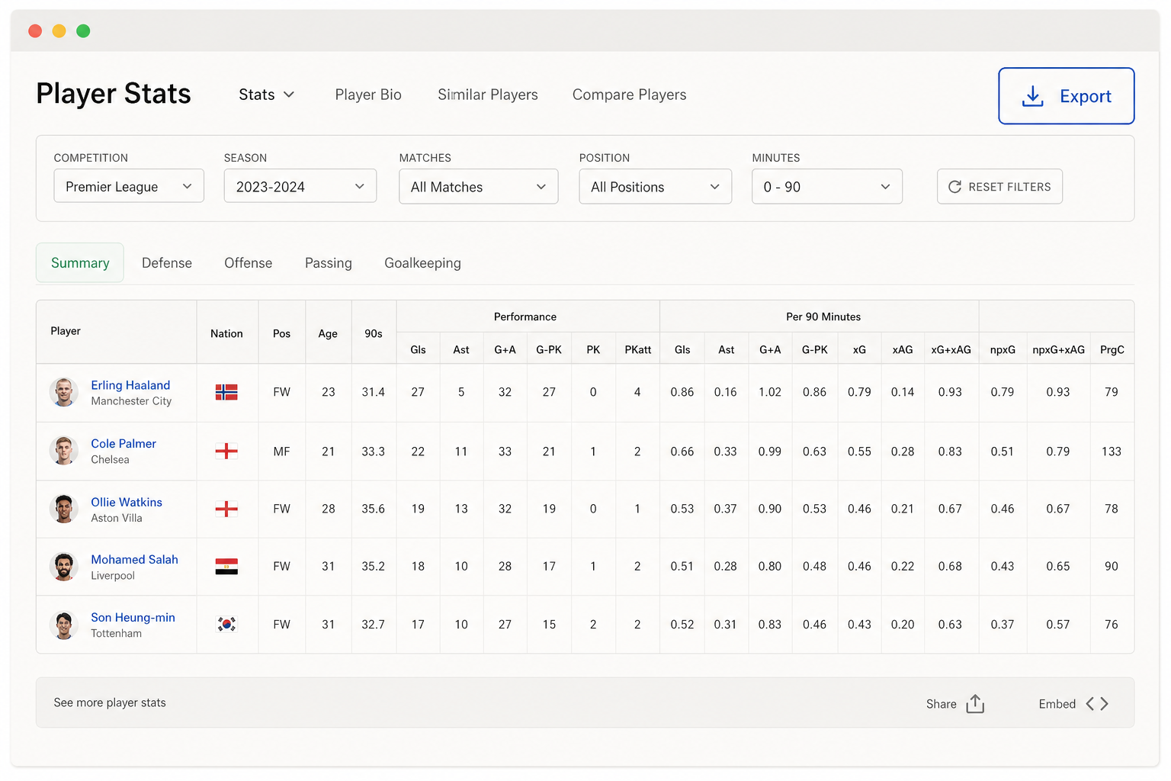The width and height of the screenshot is (1171, 781).
Task: Click the reset refresh arrow icon
Action: pos(954,187)
